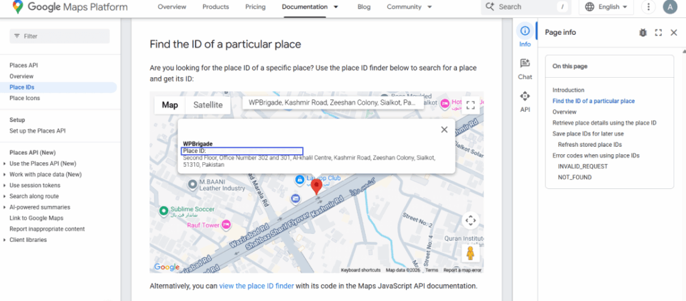Viewport: 686px width, 301px height.
Task: Jump to NOT_FOUND section
Action: [x=575, y=177]
